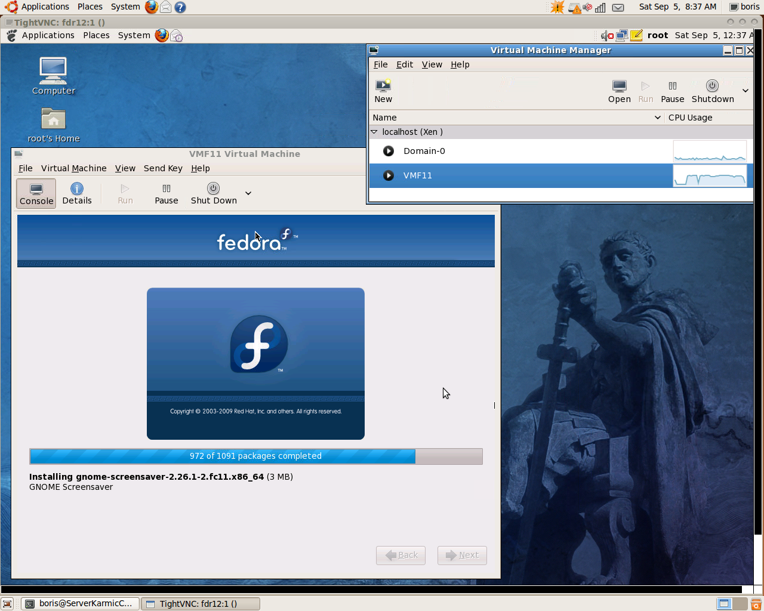The width and height of the screenshot is (764, 611).
Task: Open the mail-with-clock launcher in the Fedora panel
Action: tap(177, 36)
